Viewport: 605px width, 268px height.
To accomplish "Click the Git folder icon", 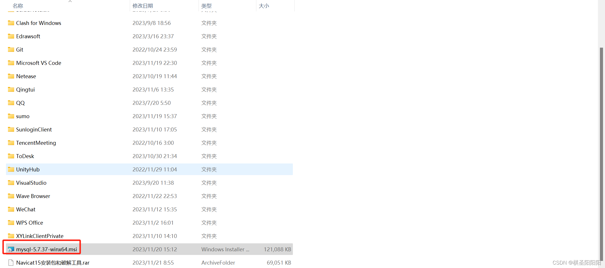I will pos(11,50).
